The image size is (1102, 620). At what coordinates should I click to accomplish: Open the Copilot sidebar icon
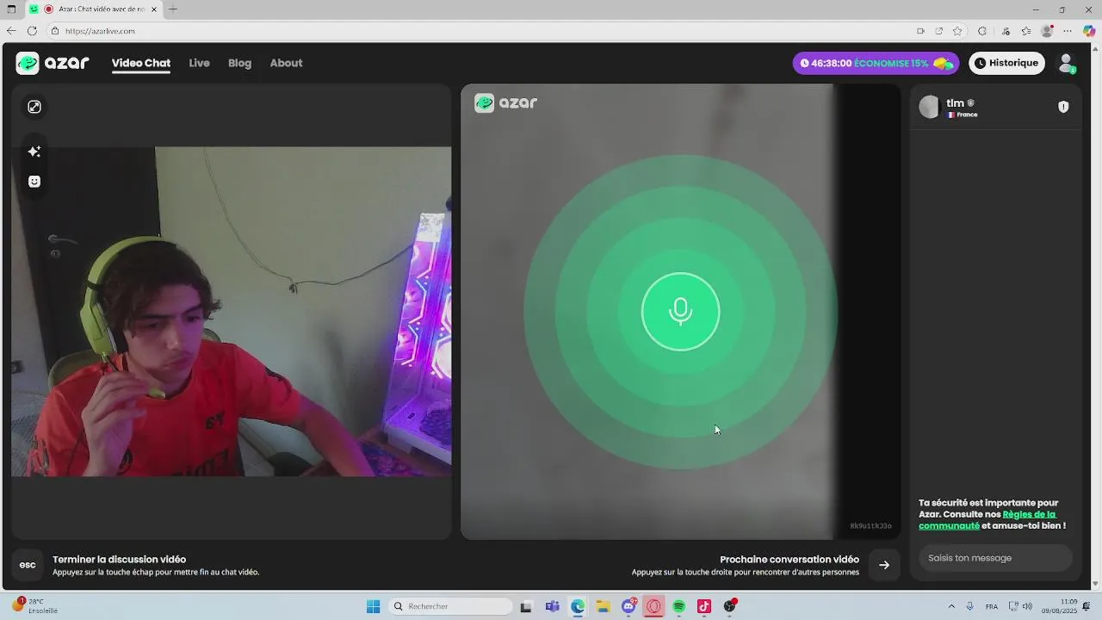point(1089,31)
